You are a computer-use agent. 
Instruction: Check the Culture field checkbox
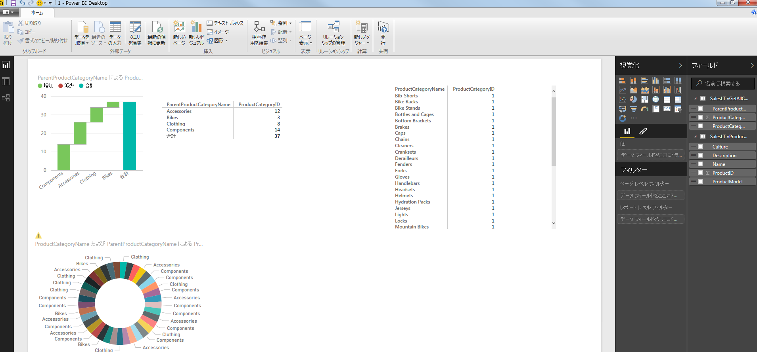(700, 147)
